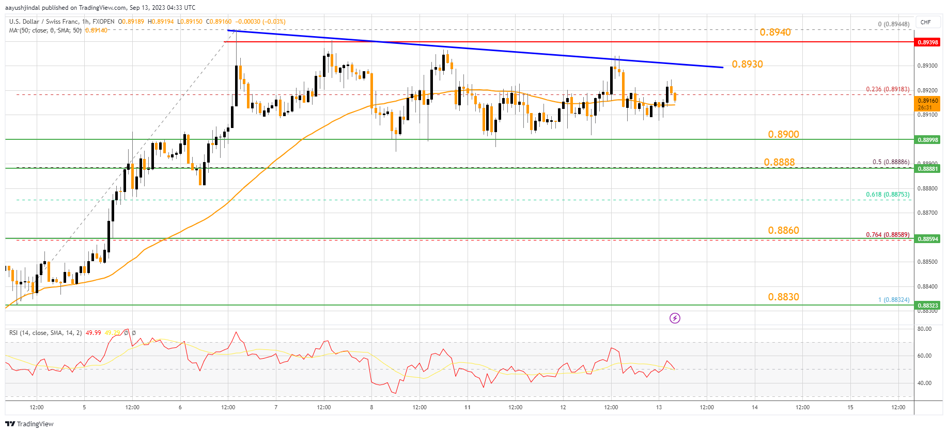
Task: Click the green 0.88323 price label
Action: [x=927, y=306]
